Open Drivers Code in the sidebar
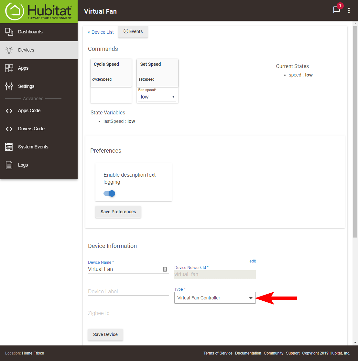 point(31,129)
